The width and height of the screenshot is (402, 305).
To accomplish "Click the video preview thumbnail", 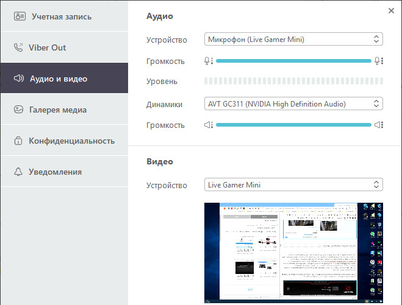I will click(x=293, y=253).
